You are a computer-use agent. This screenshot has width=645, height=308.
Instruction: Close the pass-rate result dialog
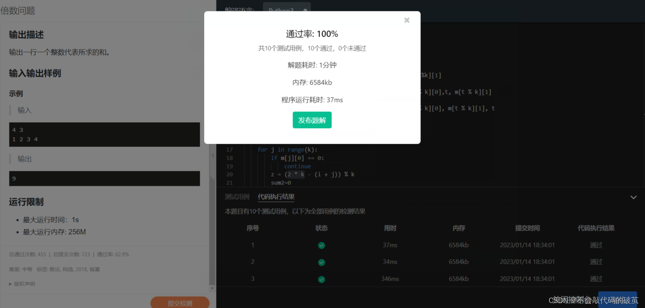click(407, 20)
